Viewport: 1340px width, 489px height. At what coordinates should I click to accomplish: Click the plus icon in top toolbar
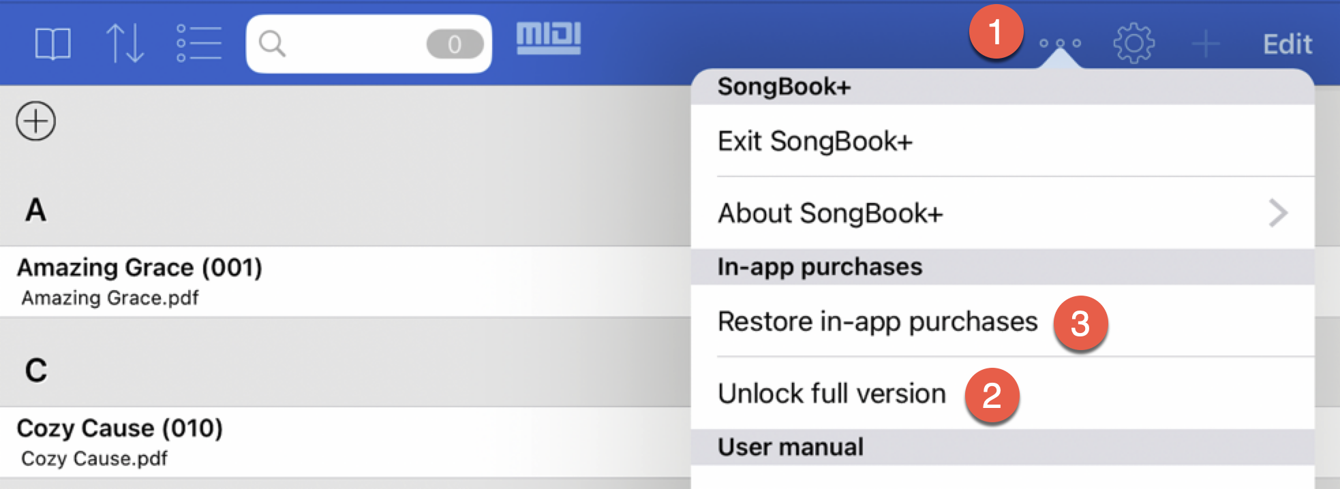click(x=1206, y=44)
